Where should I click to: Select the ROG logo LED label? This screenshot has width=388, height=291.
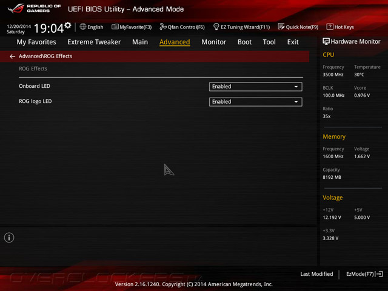[x=35, y=101]
